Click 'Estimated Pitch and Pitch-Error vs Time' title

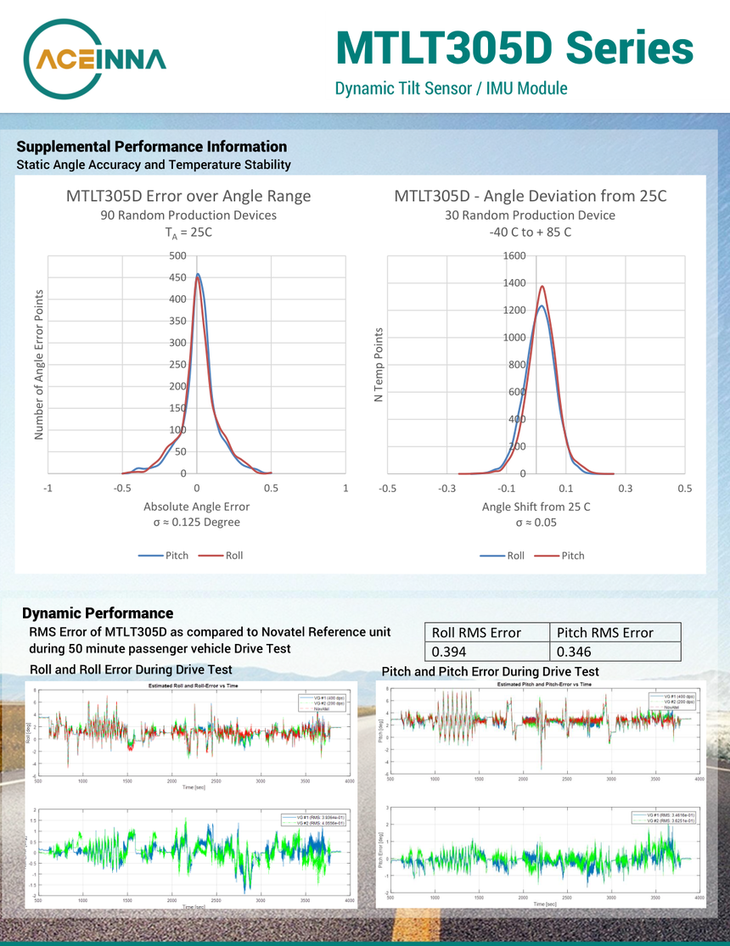pyautogui.click(x=545, y=684)
